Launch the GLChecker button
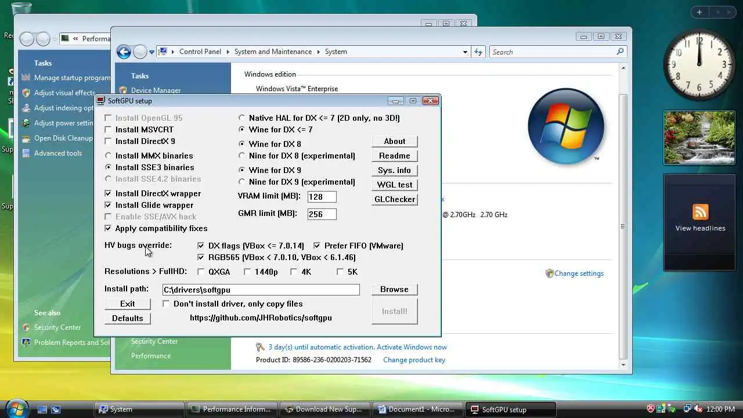The height and width of the screenshot is (418, 743). 395,199
